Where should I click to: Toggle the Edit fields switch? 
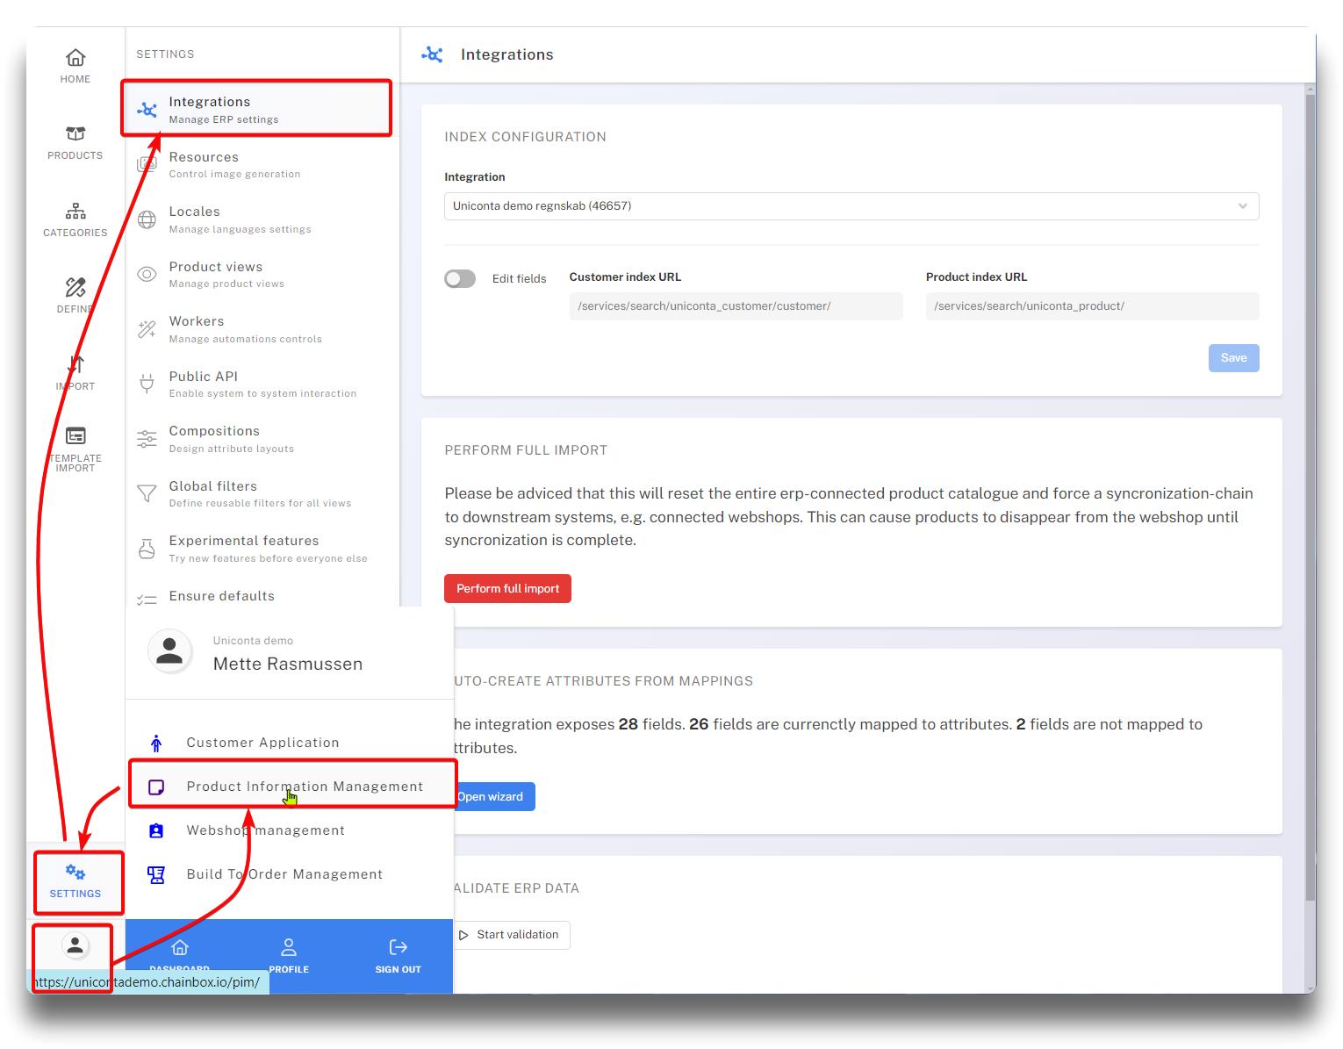460,279
